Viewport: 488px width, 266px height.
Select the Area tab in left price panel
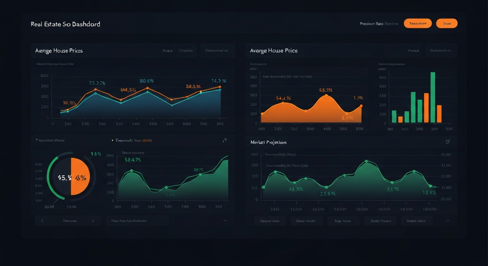point(167,51)
